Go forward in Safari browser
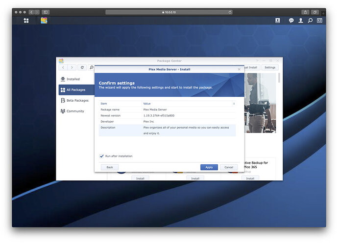This screenshot has height=243, width=338. [x=37, y=12]
